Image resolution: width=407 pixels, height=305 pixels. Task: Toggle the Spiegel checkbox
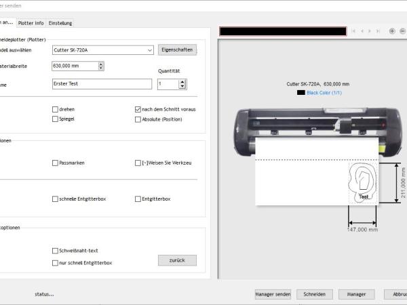[x=56, y=119]
